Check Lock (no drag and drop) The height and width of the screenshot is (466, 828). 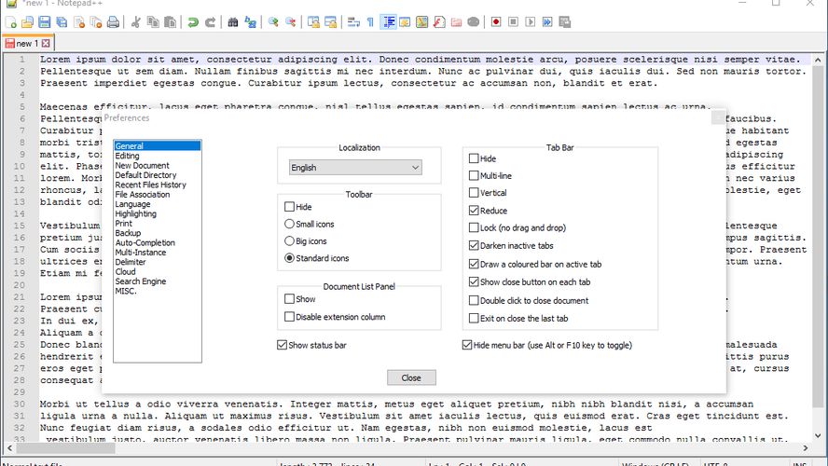click(474, 227)
